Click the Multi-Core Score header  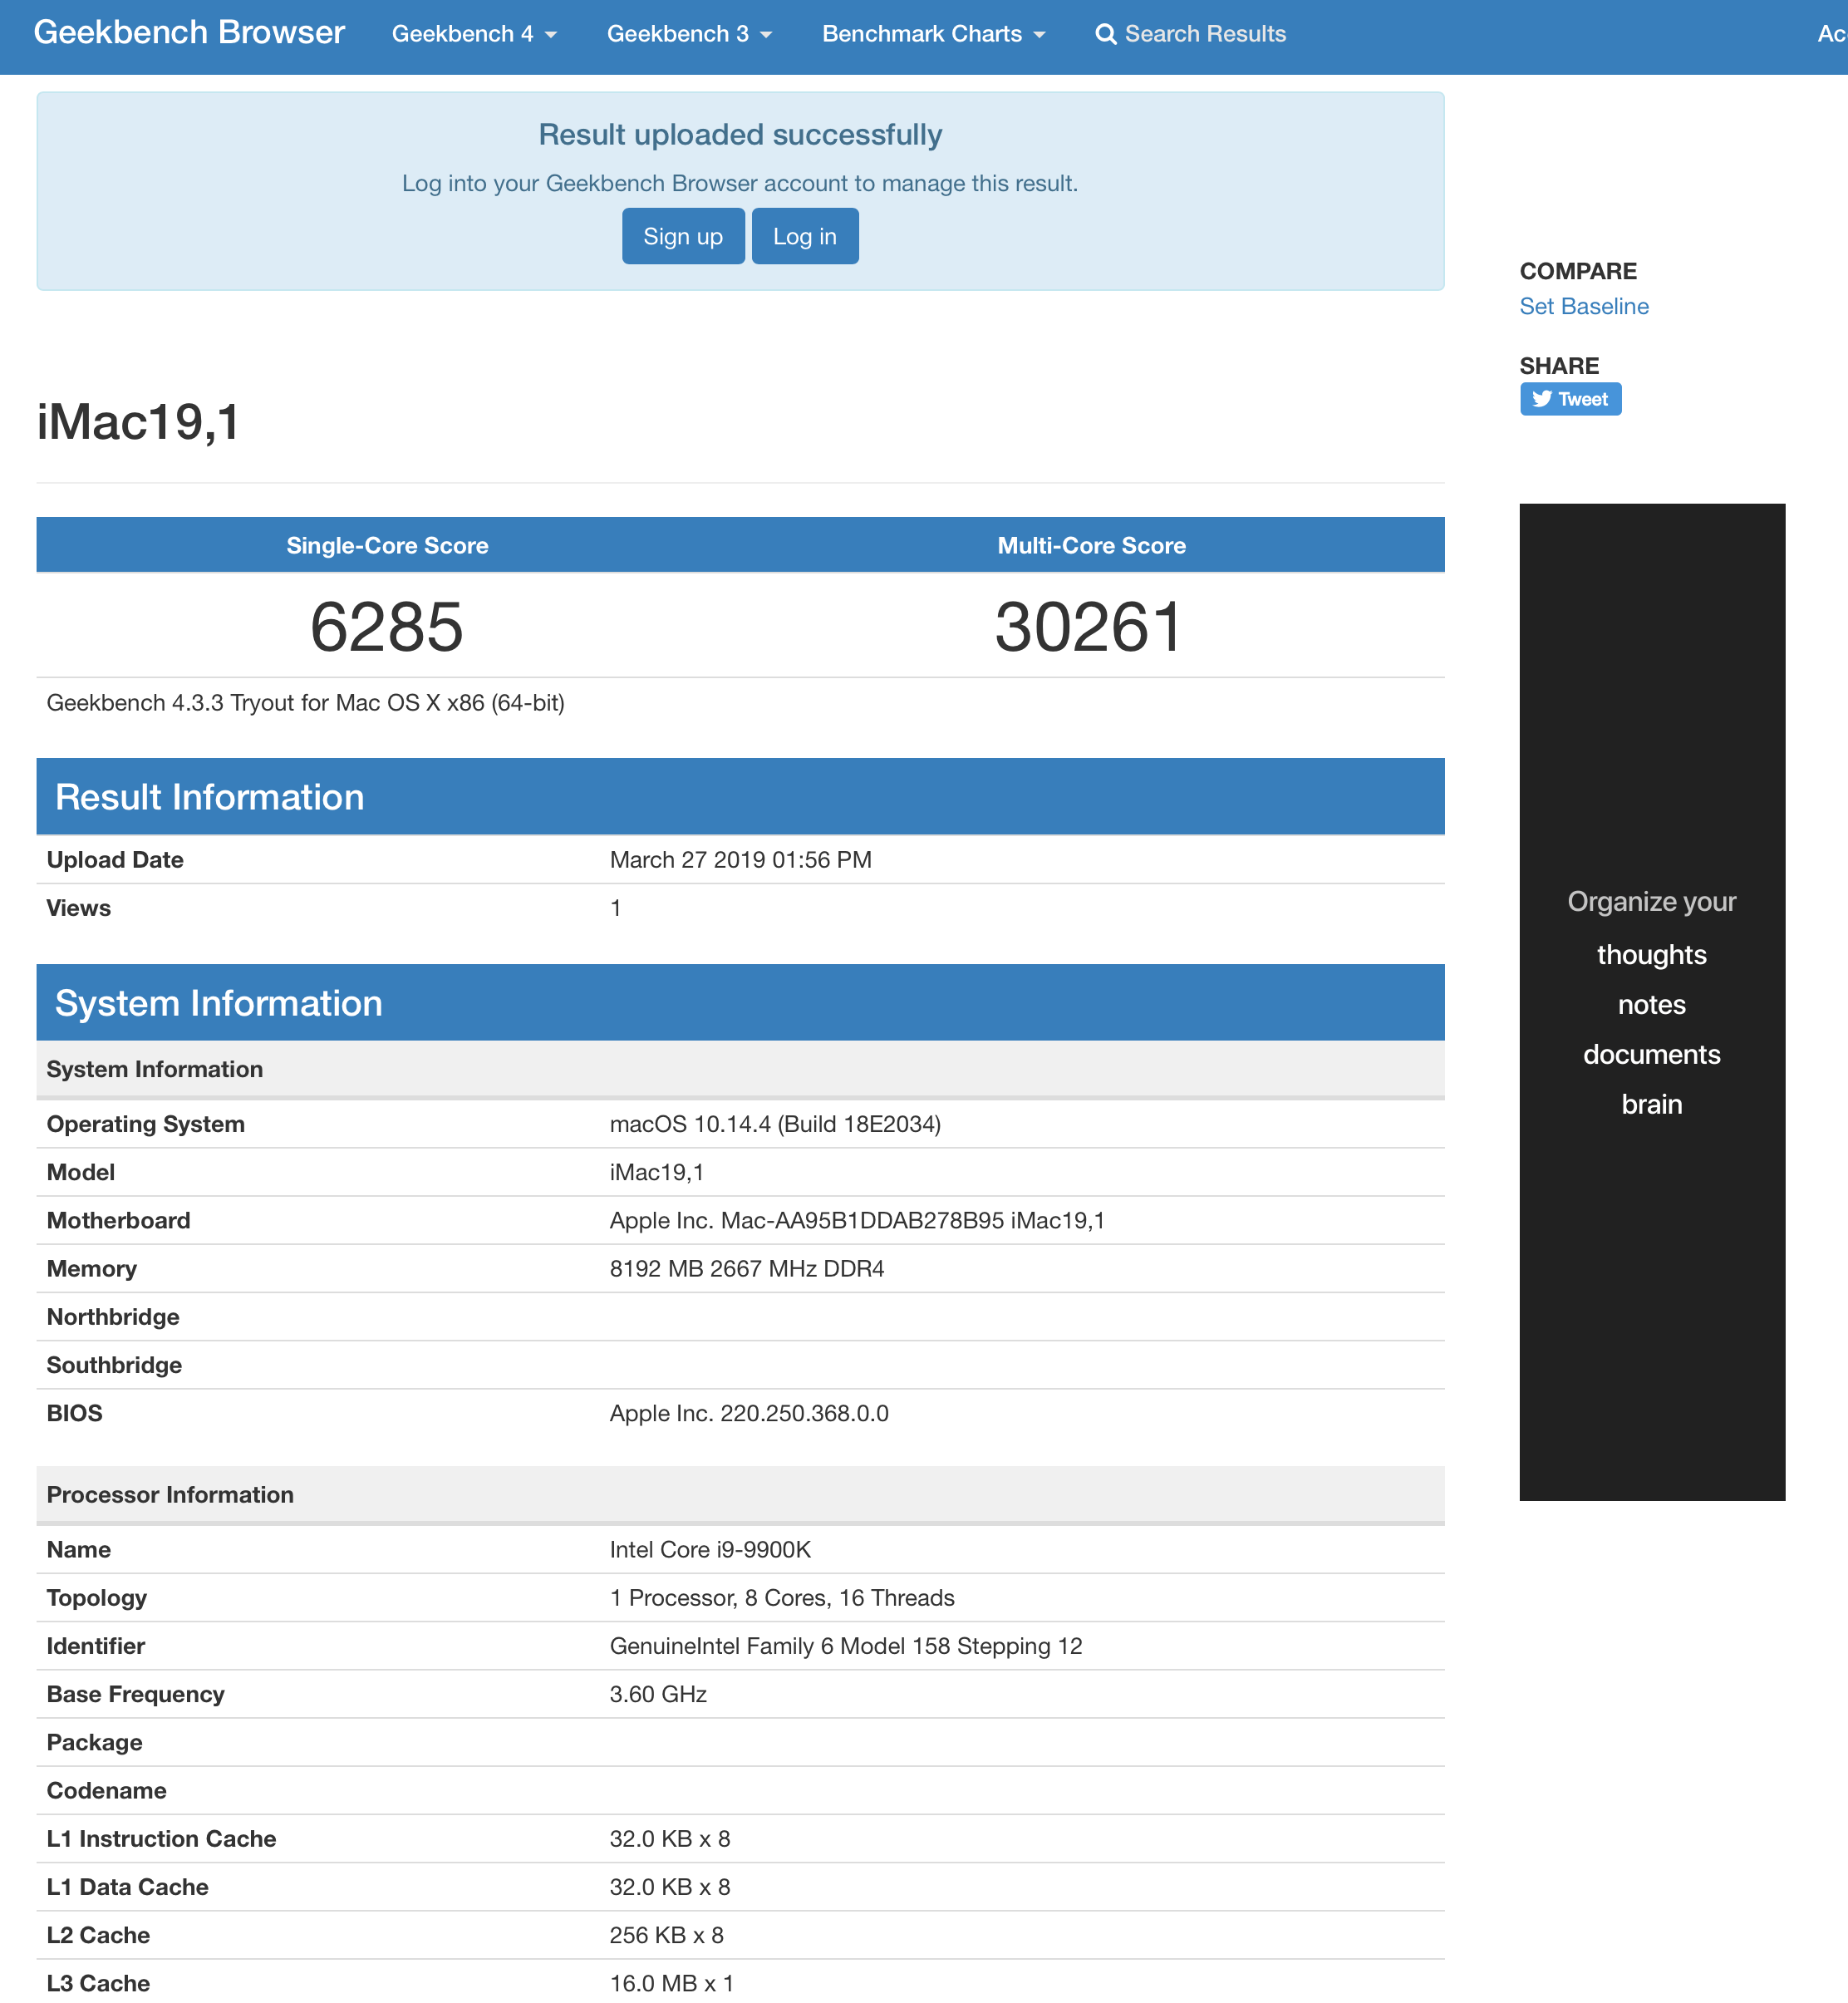click(1091, 545)
